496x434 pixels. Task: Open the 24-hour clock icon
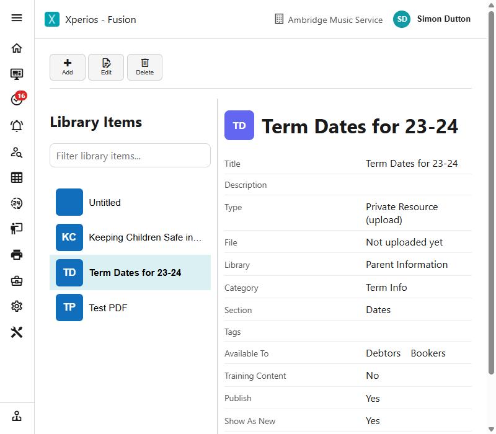coord(17,203)
